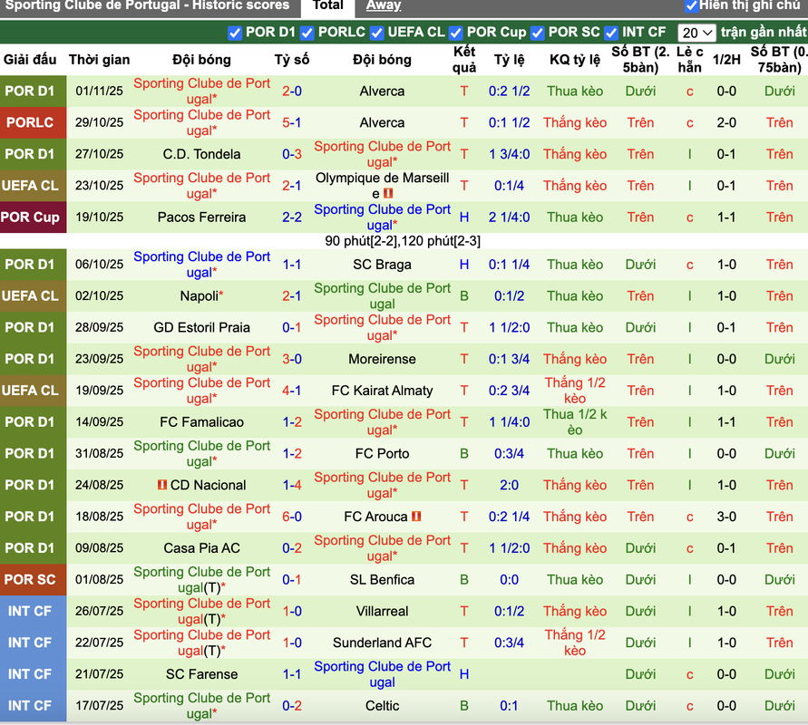Click the 2 1/4:0 handicap value

pos(509,217)
